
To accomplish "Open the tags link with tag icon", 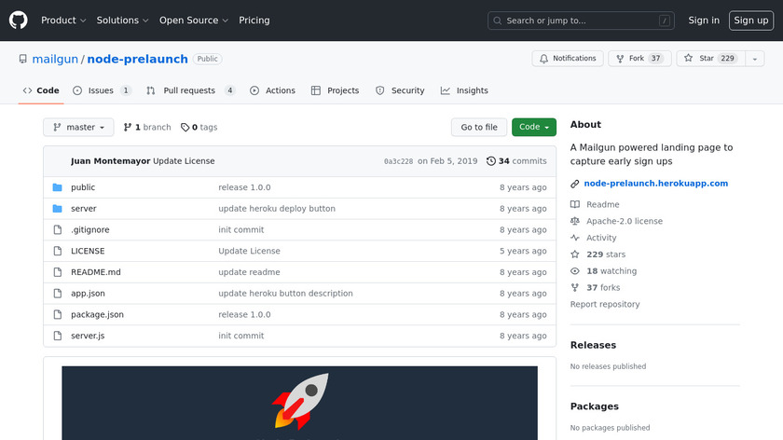I will pyautogui.click(x=199, y=128).
